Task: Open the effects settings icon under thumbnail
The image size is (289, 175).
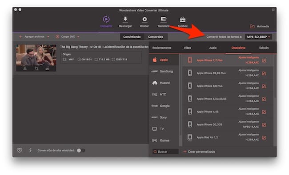Action: point(48,68)
